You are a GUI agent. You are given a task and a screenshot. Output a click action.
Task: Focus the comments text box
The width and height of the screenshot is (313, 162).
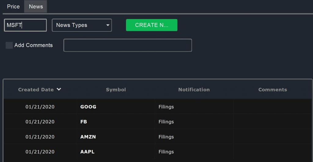[127, 45]
